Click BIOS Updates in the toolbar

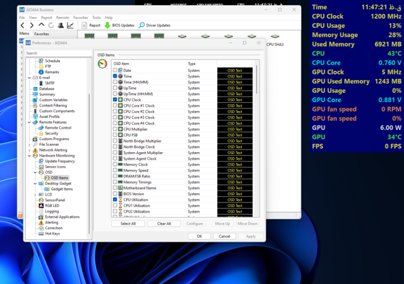(x=119, y=25)
